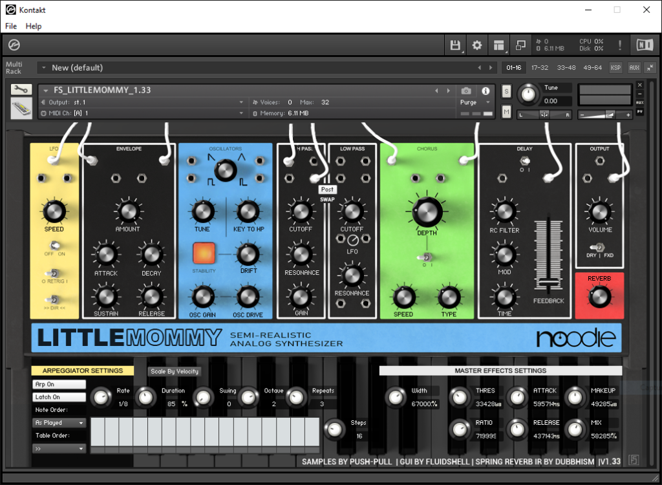
Task: Click the filter SWAP button
Action: 327,199
